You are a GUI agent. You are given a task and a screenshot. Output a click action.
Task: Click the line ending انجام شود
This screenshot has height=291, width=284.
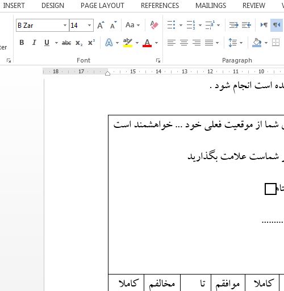click(x=247, y=86)
